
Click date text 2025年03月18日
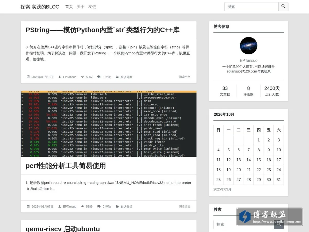tap(42, 77)
